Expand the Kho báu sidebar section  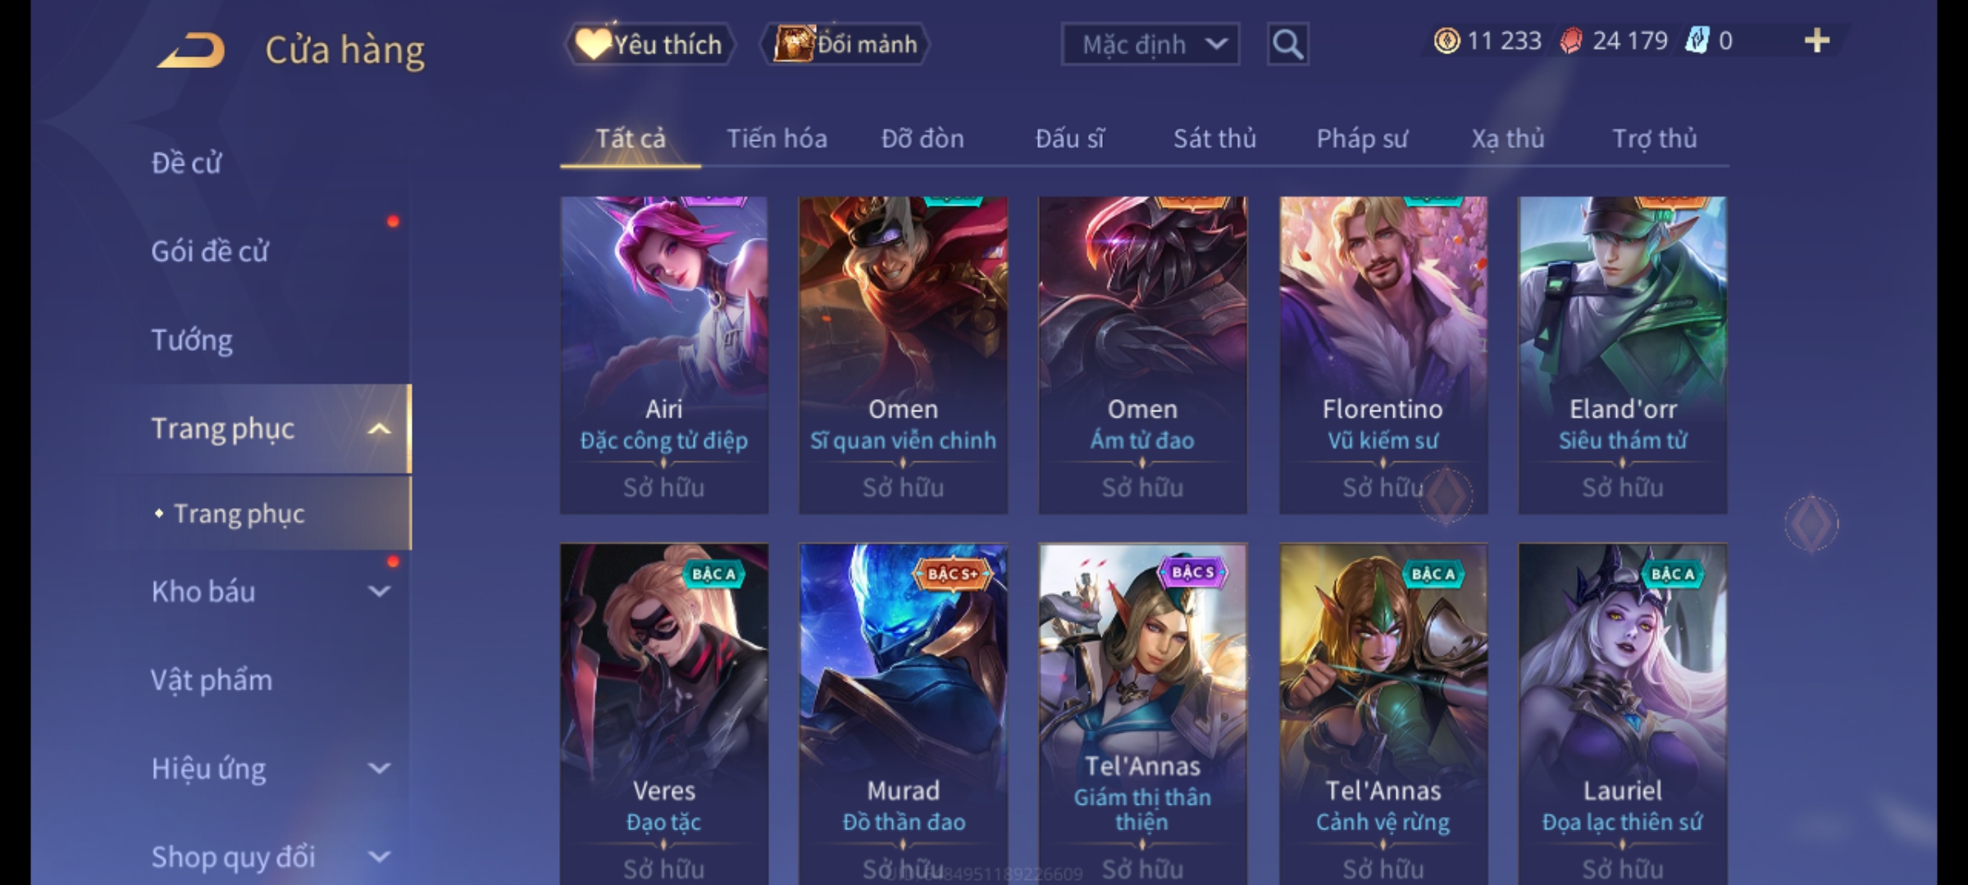tap(379, 591)
